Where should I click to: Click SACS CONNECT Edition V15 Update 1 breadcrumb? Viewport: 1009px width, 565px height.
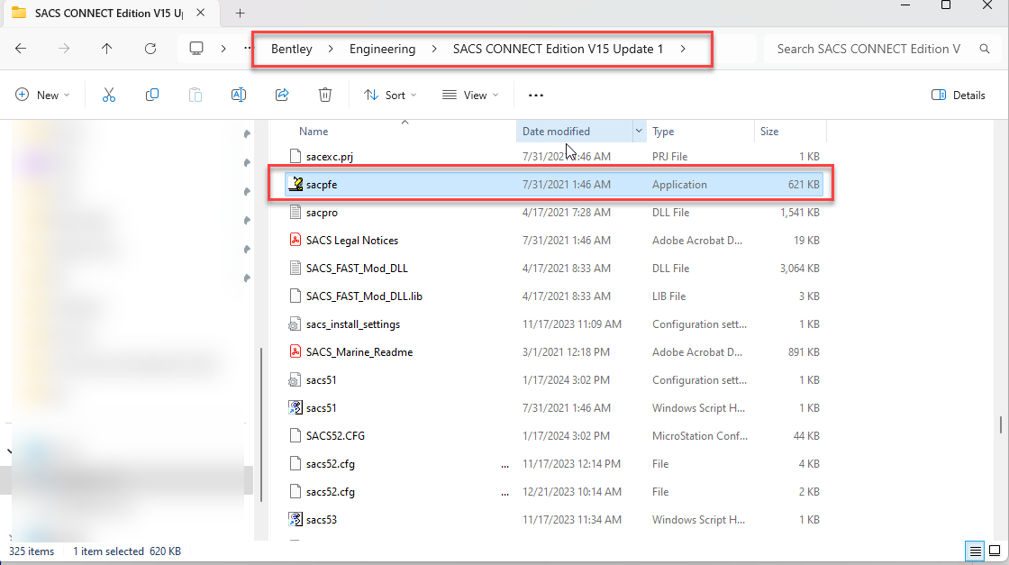558,49
